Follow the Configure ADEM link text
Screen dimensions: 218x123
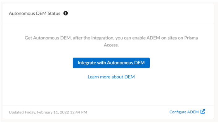pyautogui.click(x=184, y=112)
